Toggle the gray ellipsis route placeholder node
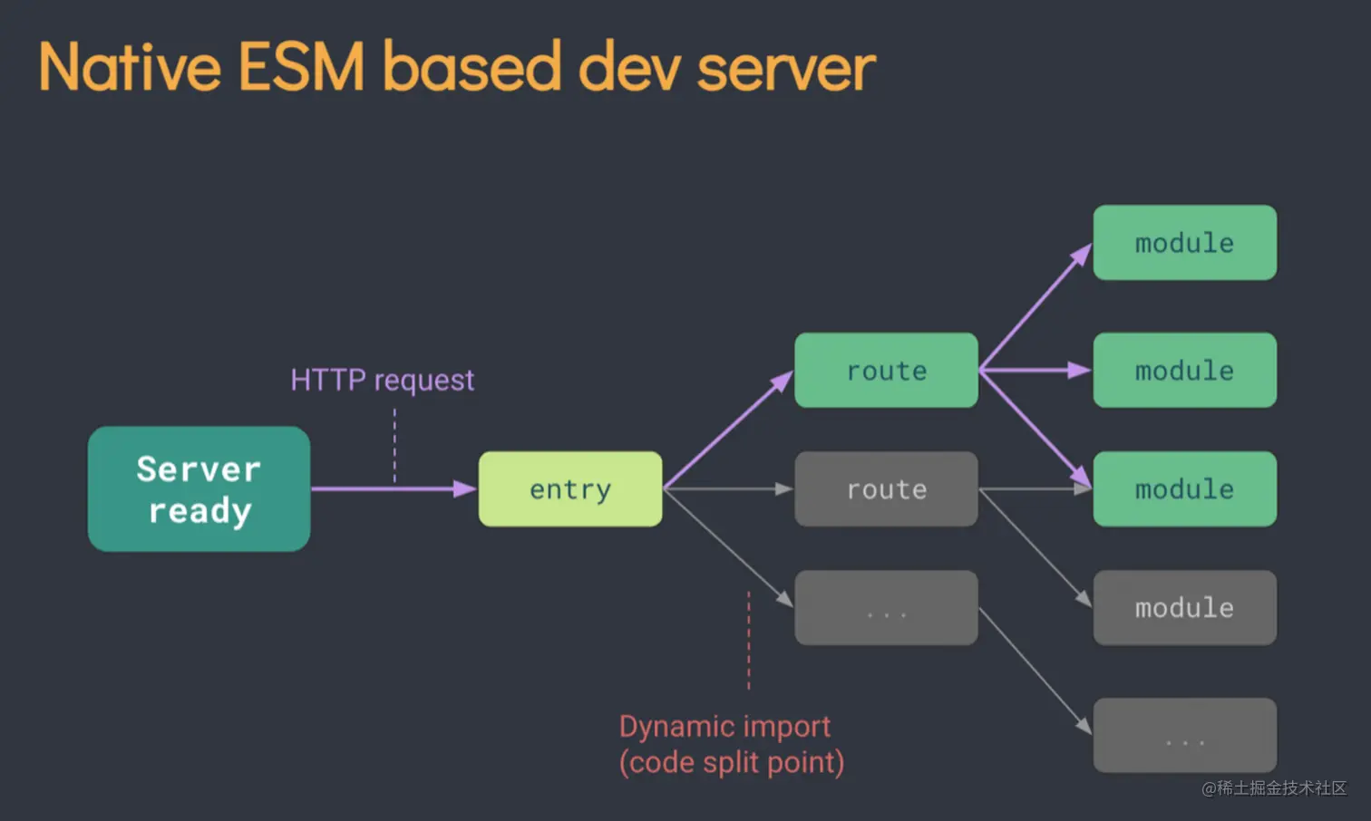 886,608
